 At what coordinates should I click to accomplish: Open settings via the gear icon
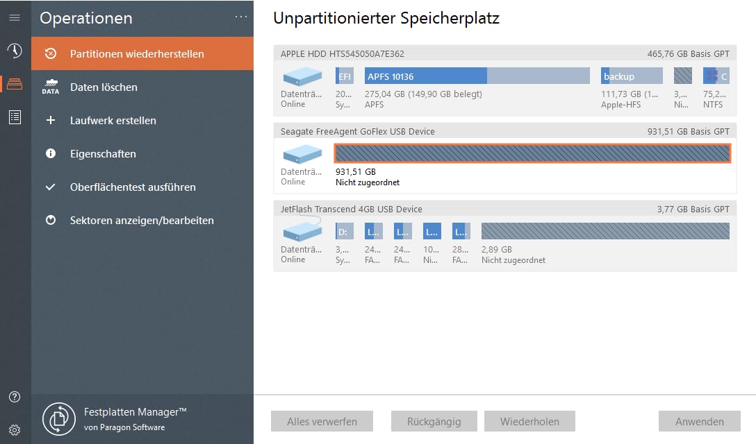pyautogui.click(x=15, y=430)
